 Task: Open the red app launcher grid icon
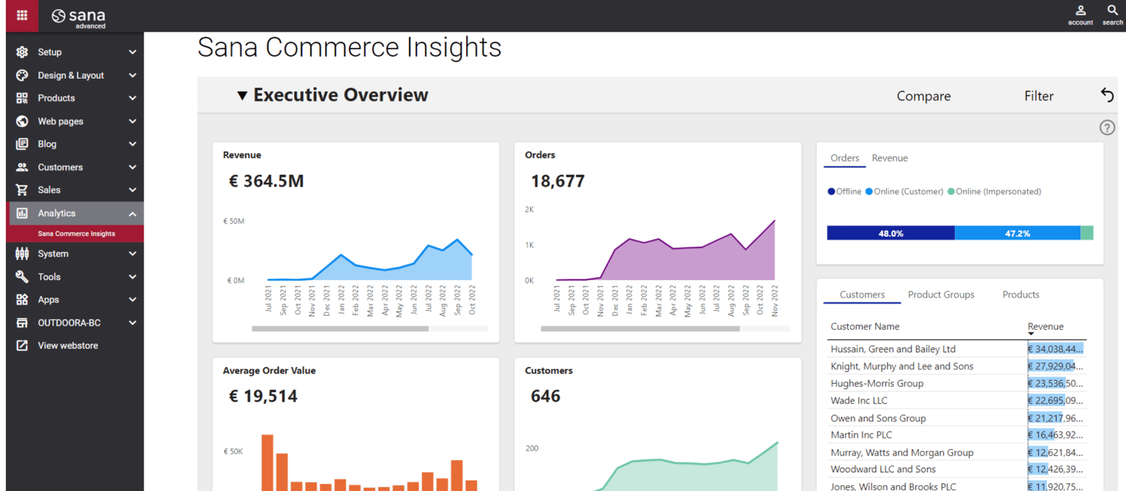point(22,16)
